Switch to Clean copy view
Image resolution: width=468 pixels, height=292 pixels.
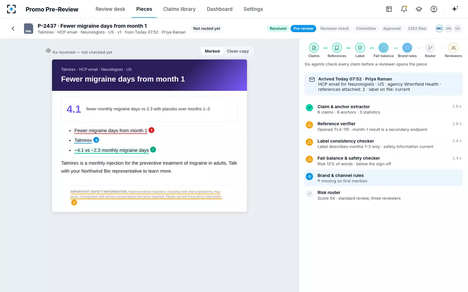[x=238, y=51]
